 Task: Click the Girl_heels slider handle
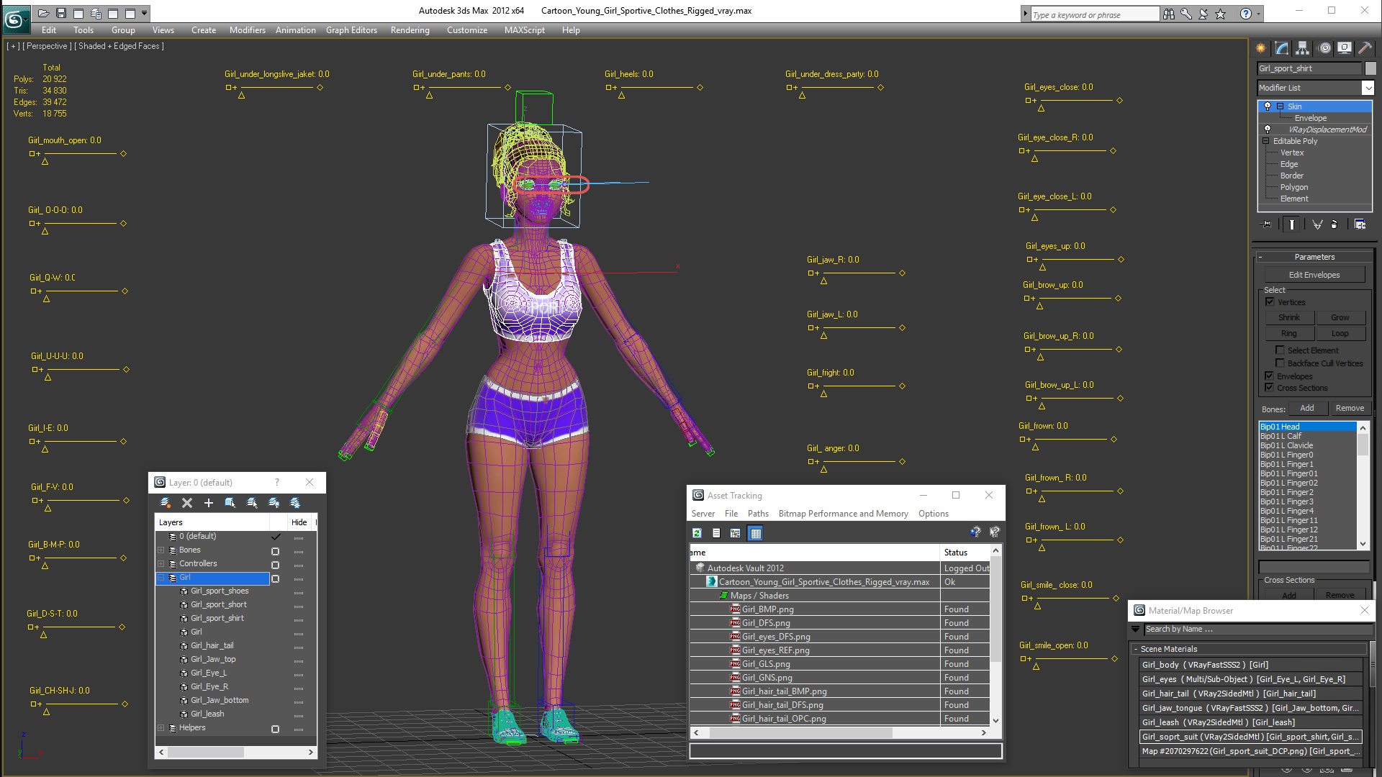click(x=621, y=96)
